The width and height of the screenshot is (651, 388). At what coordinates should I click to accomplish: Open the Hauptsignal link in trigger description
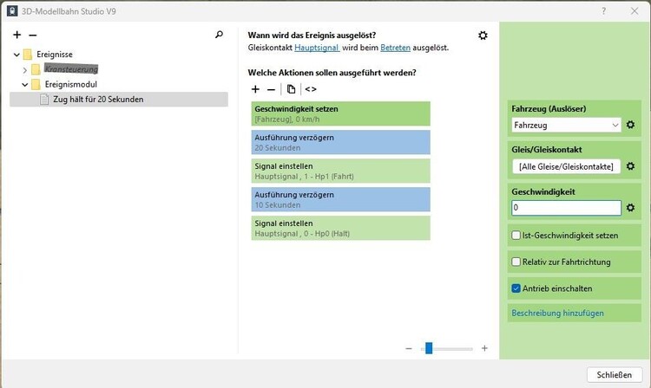(315, 48)
